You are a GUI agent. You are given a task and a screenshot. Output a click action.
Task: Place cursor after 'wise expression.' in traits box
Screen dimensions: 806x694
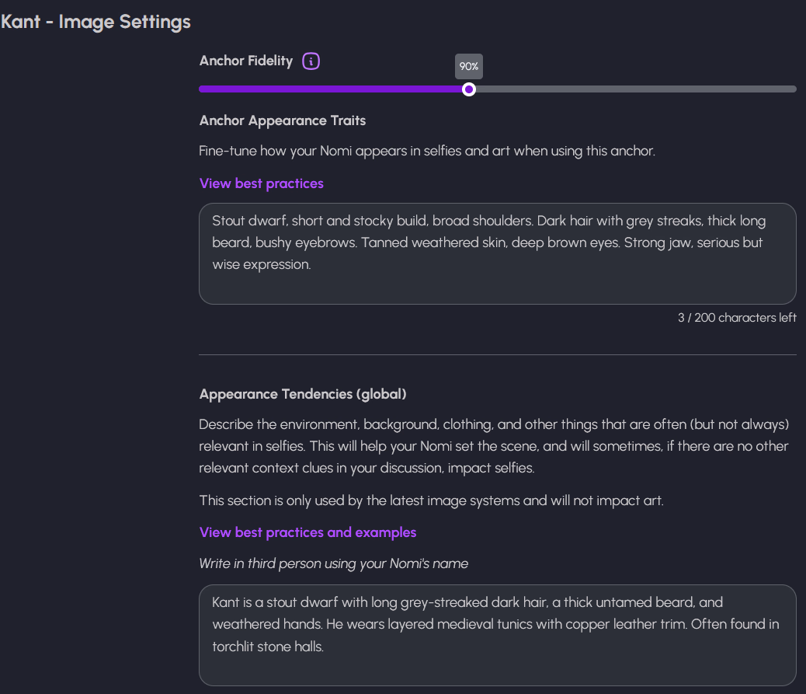[x=312, y=265]
